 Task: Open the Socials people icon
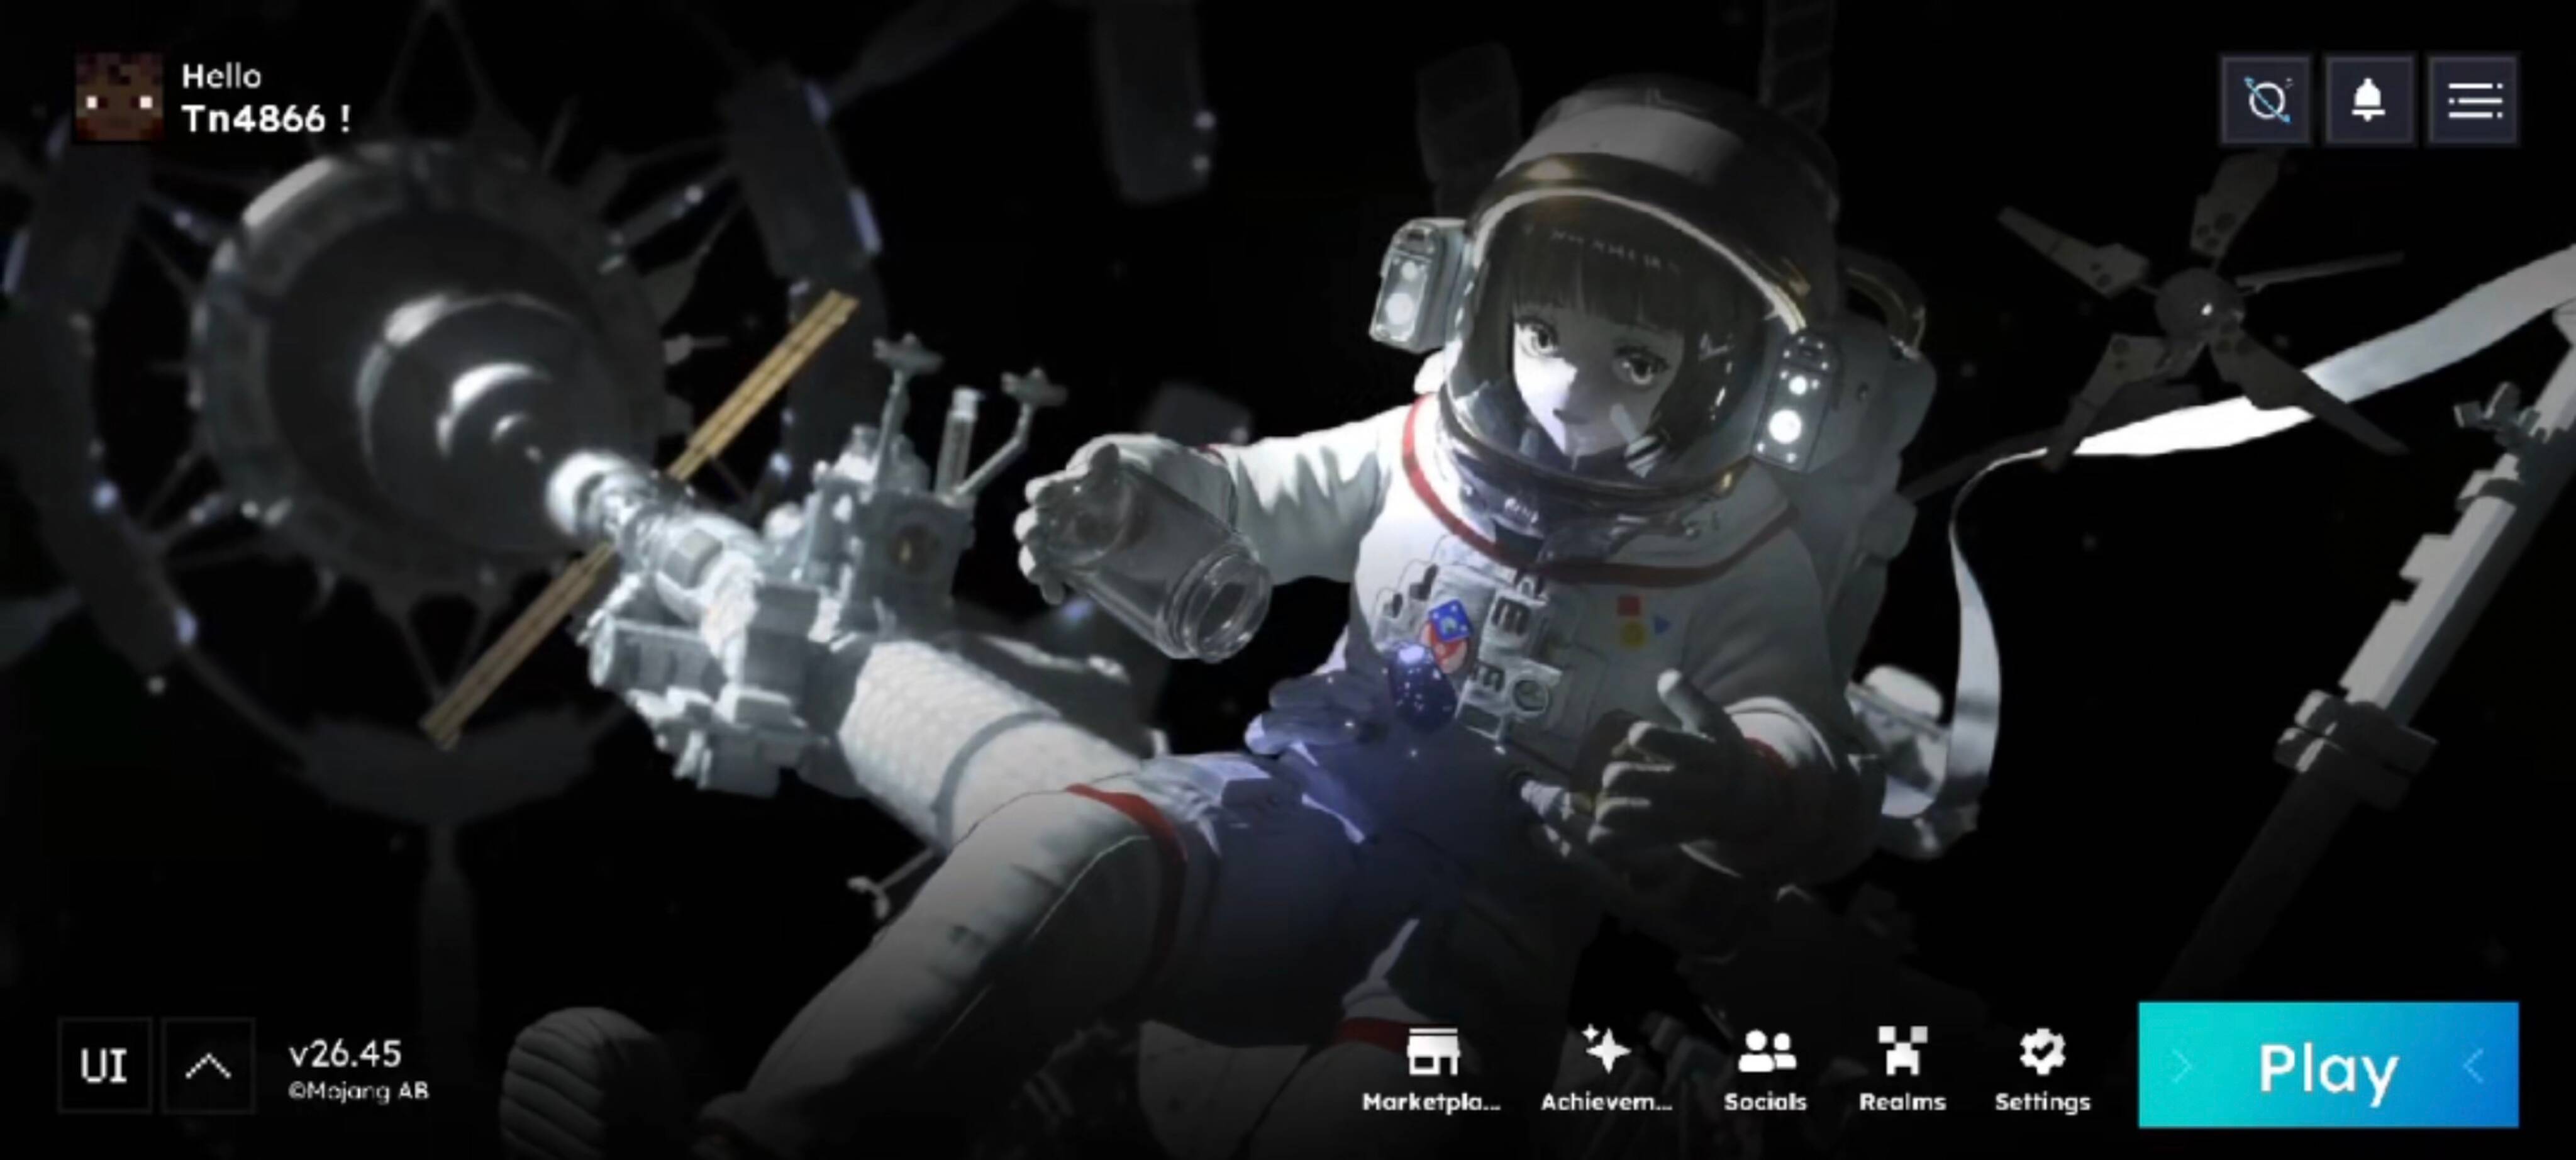coord(1766,1052)
